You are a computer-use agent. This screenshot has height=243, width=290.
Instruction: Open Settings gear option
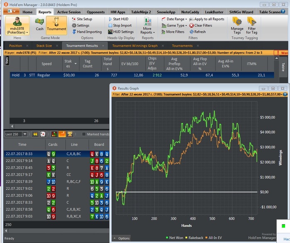[x=81, y=26]
